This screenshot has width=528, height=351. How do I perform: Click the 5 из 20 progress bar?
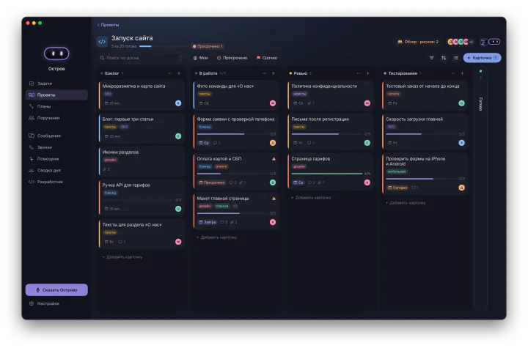coord(164,46)
